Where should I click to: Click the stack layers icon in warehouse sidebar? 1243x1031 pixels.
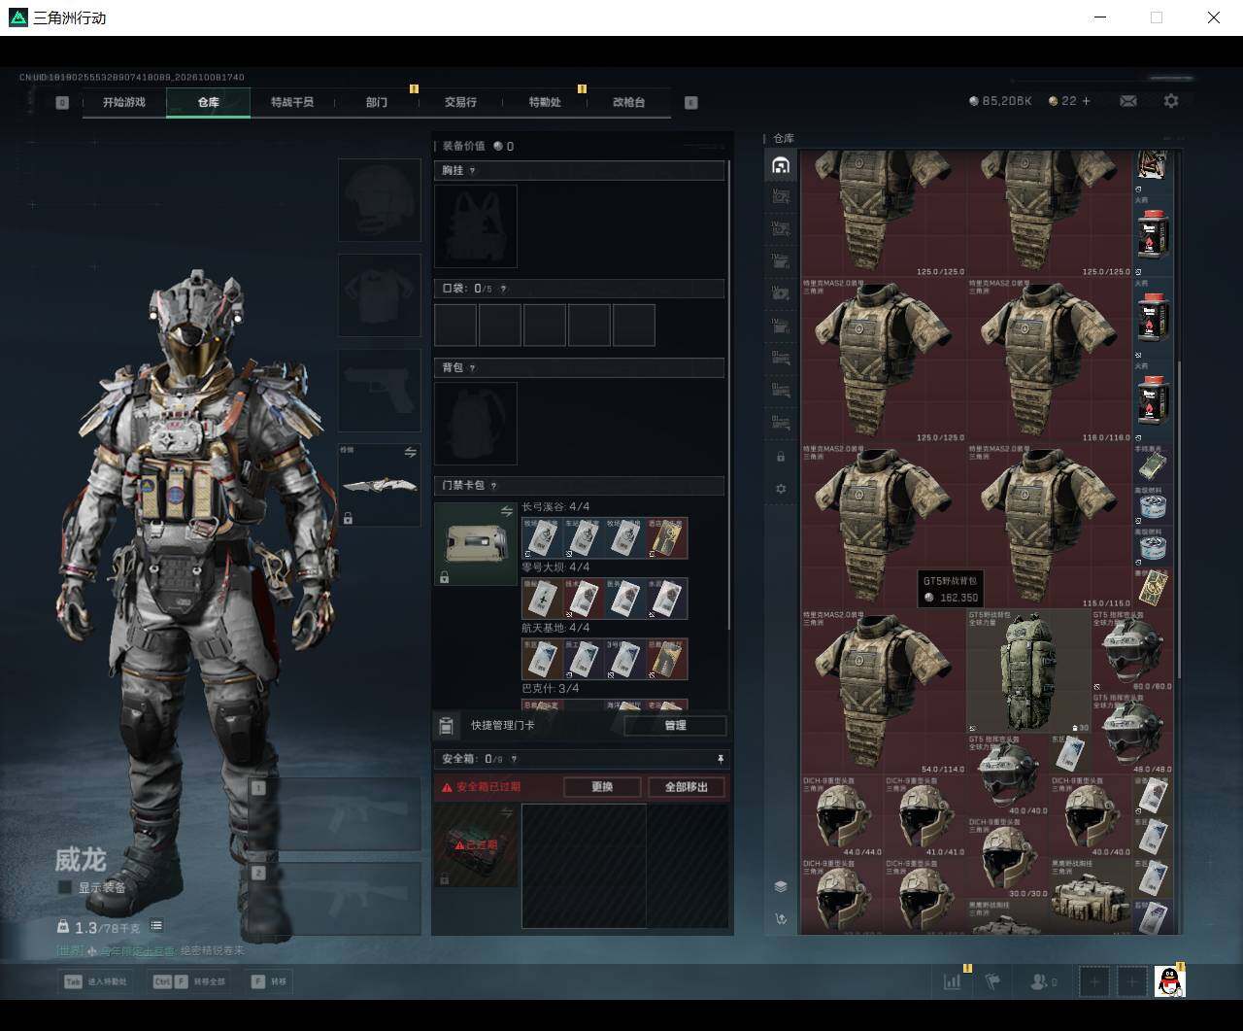(780, 886)
